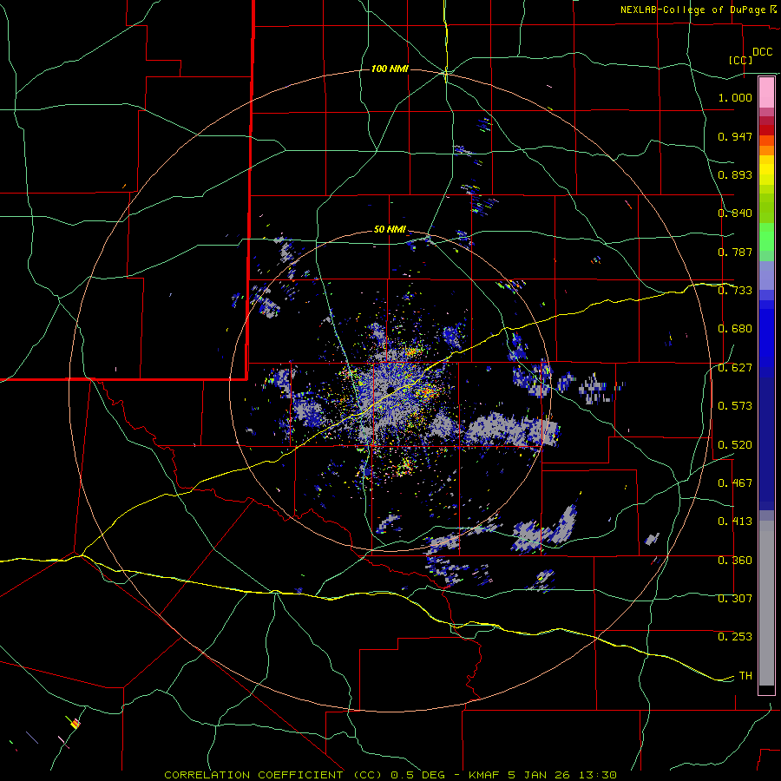Click the 0.413 legend value
The width and height of the screenshot is (781, 781).
(x=735, y=522)
